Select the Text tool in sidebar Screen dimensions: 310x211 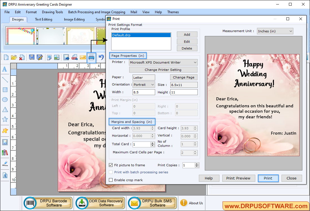pos(5,69)
